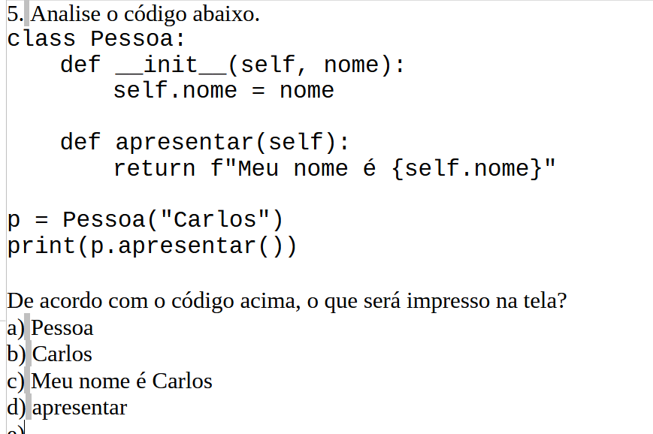Place cursor on the "class" keyword
This screenshot has width=653, height=434.
click(x=41, y=39)
